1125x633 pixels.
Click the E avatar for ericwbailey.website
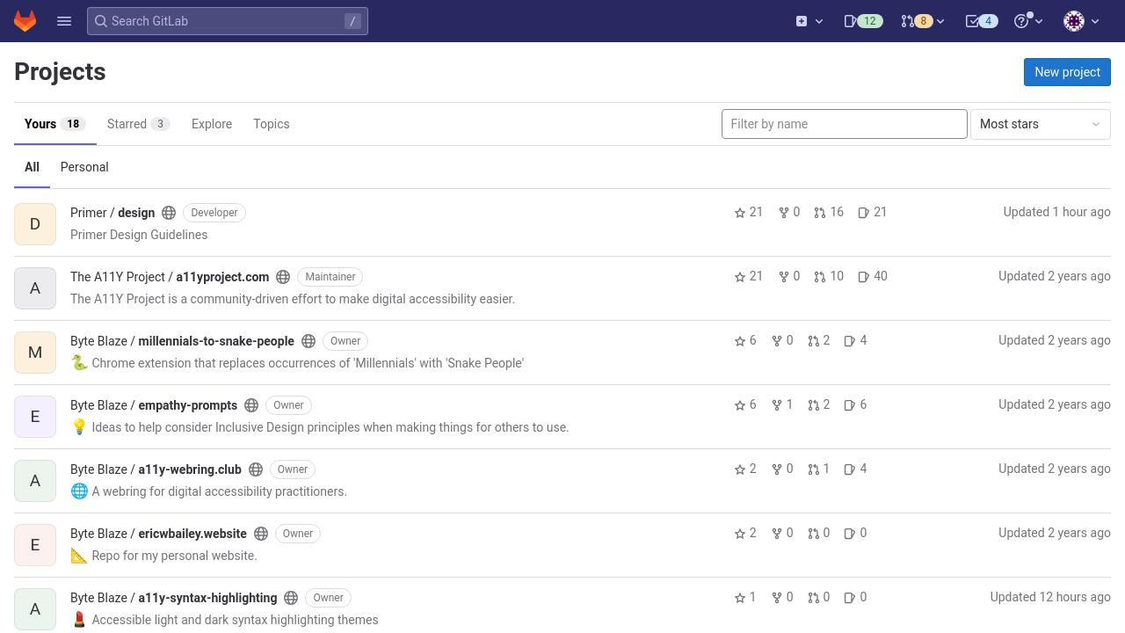tap(35, 545)
